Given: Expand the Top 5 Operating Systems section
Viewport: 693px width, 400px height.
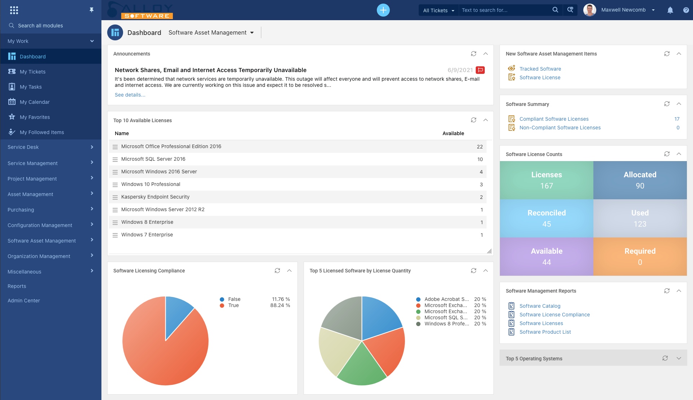Looking at the screenshot, I should coord(679,358).
